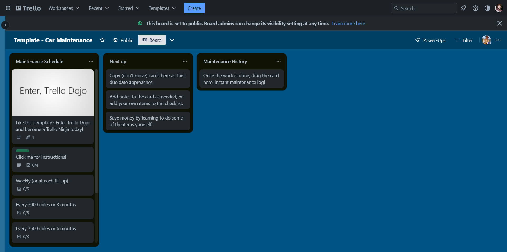The height and width of the screenshot is (252, 507).
Task: Open the board's three-dot menu
Action: tap(498, 40)
